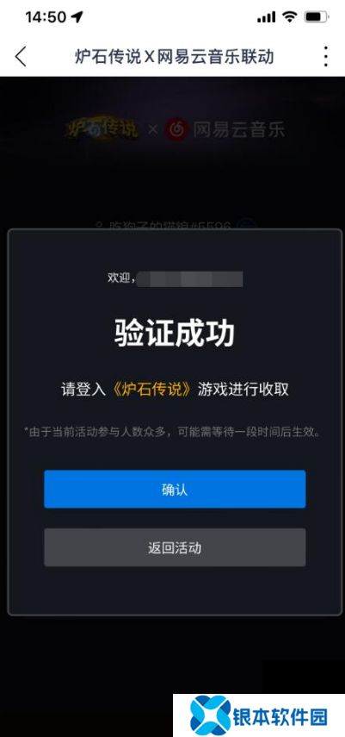
Task: Tap the Wi-Fi icon in status bar
Action: (290, 17)
